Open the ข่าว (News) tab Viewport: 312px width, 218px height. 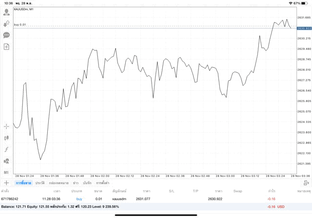(x=76, y=183)
